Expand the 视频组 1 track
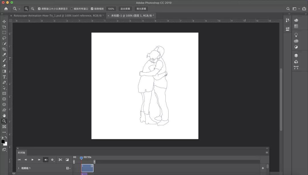This screenshot has height=175, width=308. click(19, 168)
